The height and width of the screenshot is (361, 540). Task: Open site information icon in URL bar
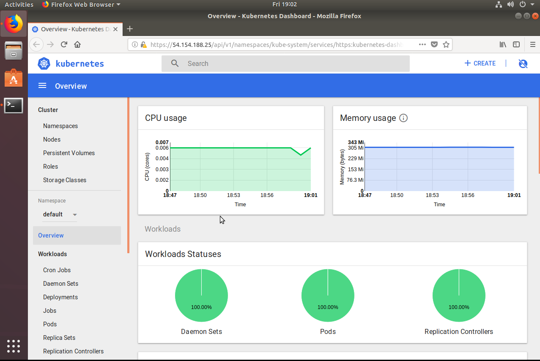(135, 44)
